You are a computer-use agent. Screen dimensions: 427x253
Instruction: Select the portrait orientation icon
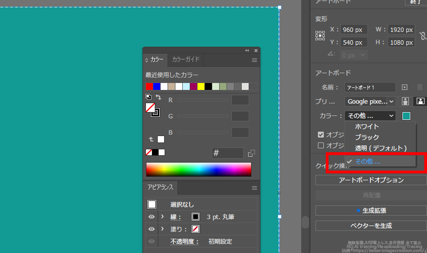pos(405,101)
